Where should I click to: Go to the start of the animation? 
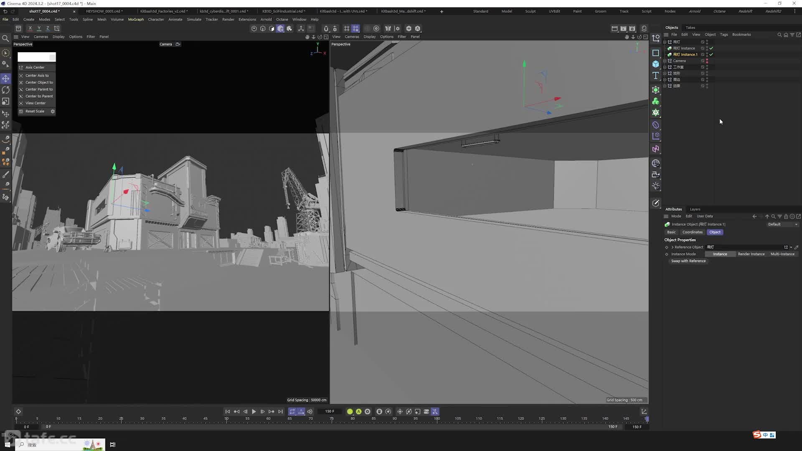228,412
